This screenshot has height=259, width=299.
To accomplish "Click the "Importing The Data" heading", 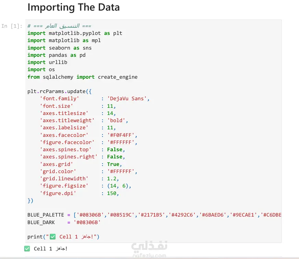I will 73,7.
